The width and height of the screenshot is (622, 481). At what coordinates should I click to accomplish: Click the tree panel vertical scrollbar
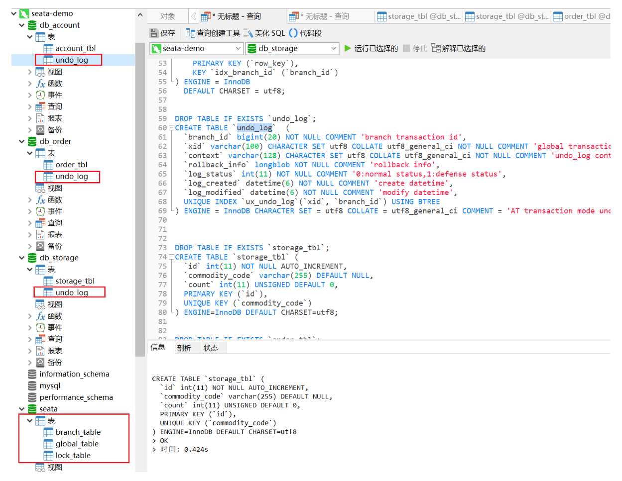[139, 199]
